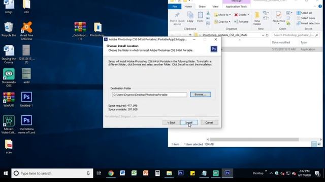This screenshot has width=325, height=182.
Task: Sort by Type column header
Action: click(x=304, y=42)
